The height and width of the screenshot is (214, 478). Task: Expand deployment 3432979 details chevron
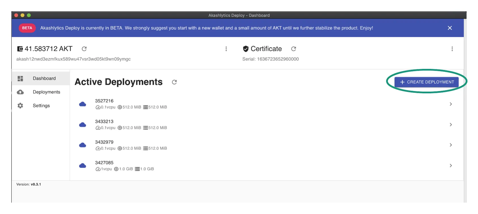coord(451,145)
